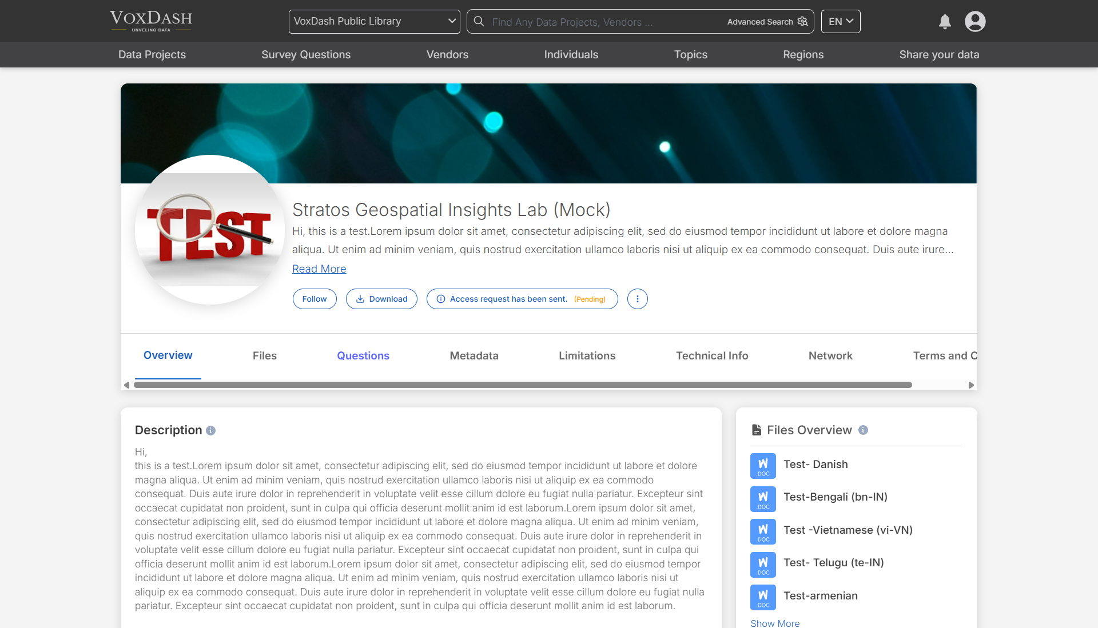Screen dimensions: 1098x628
Task: Click the Test-armenian doc file icon
Action: click(763, 597)
